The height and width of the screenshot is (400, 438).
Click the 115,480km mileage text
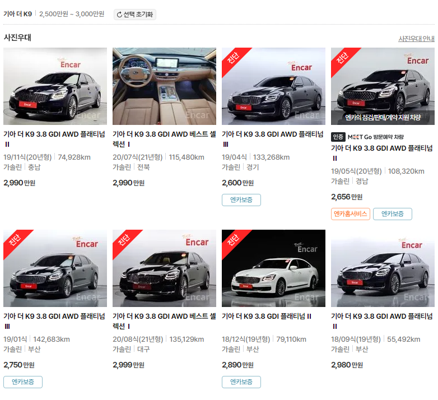click(x=187, y=157)
